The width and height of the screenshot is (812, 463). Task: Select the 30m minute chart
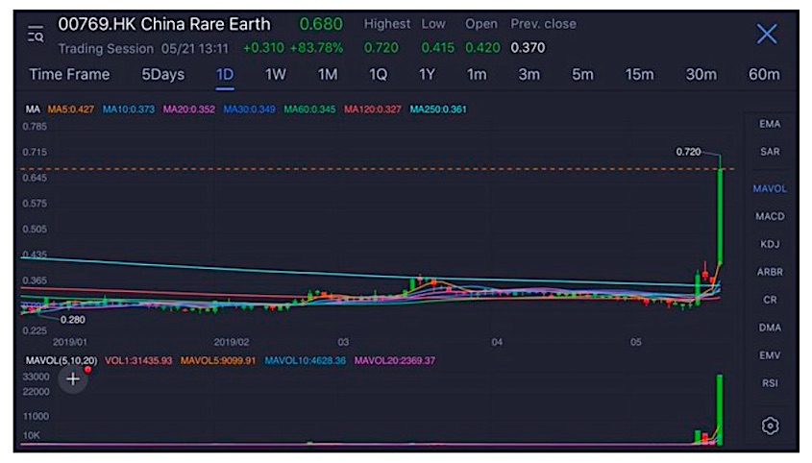pos(701,75)
